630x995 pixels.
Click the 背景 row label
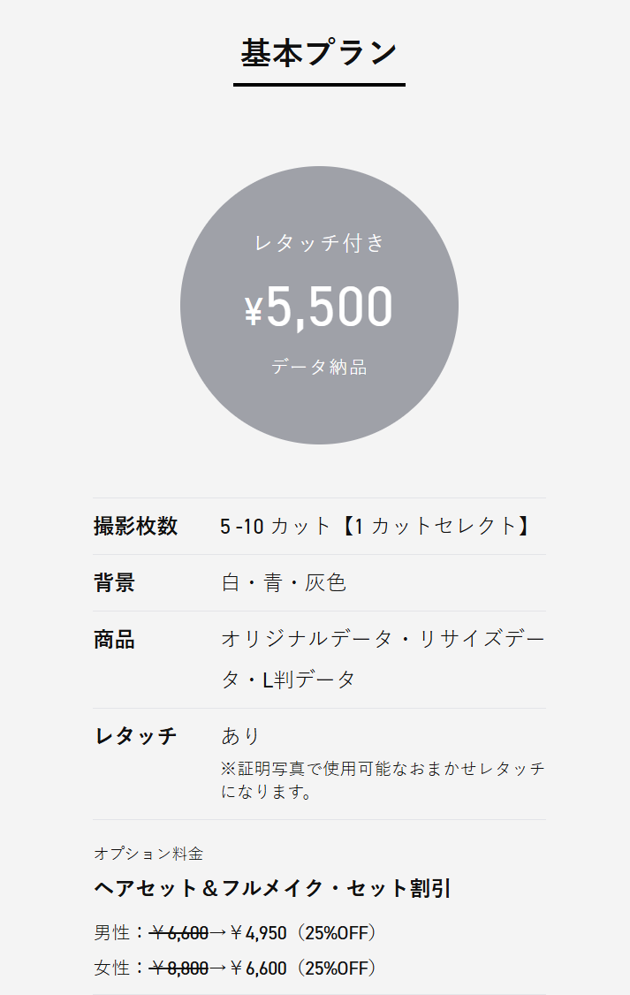(114, 582)
